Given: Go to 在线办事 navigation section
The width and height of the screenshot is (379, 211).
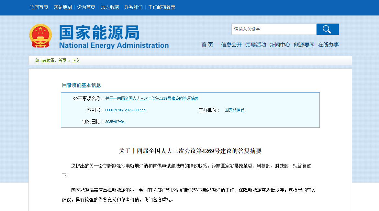Looking at the screenshot, I should coord(328,45).
